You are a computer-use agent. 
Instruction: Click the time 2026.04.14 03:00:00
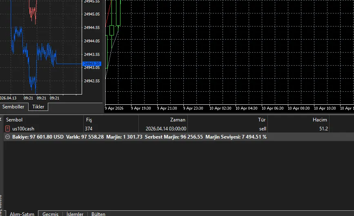click(x=166, y=129)
